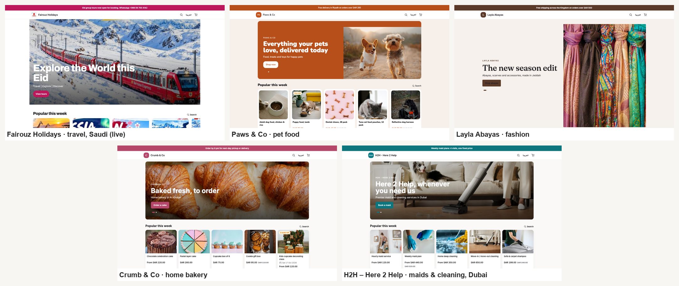Image resolution: width=679 pixels, height=286 pixels.
Task: Open Reflective dog harness product
Action: point(405,109)
